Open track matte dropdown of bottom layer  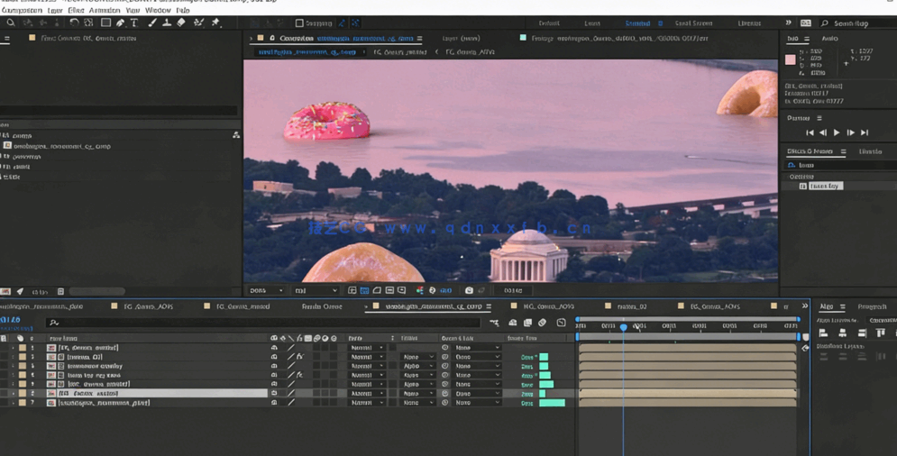(x=417, y=402)
